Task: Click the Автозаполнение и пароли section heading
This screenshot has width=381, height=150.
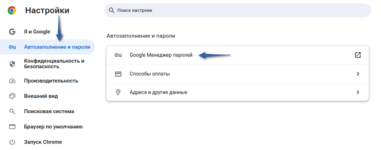Action: click(141, 36)
